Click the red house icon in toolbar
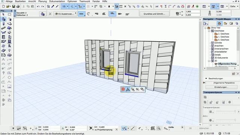This screenshot has height=135, width=240. coord(183,6)
